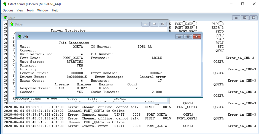This screenshot has height=134, width=259.
Task: Select IO Server value IOS1_AA
Action: [x=145, y=47]
